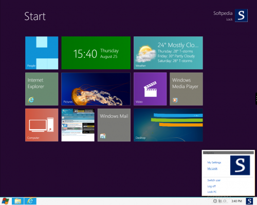Click the network icon in the system tray

tap(220, 201)
